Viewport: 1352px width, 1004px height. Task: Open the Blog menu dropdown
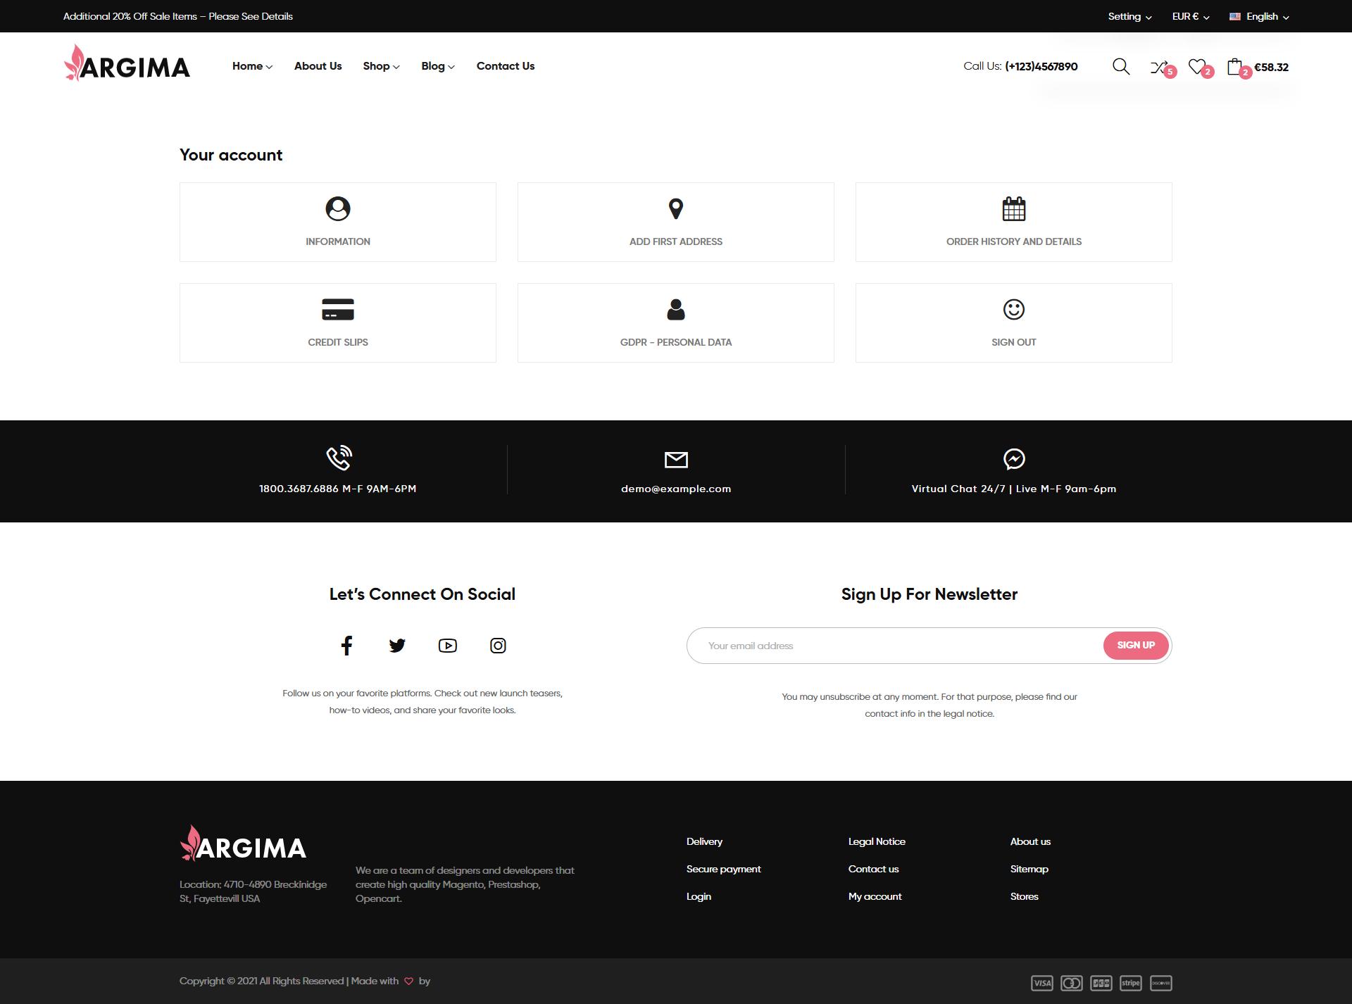coord(437,66)
